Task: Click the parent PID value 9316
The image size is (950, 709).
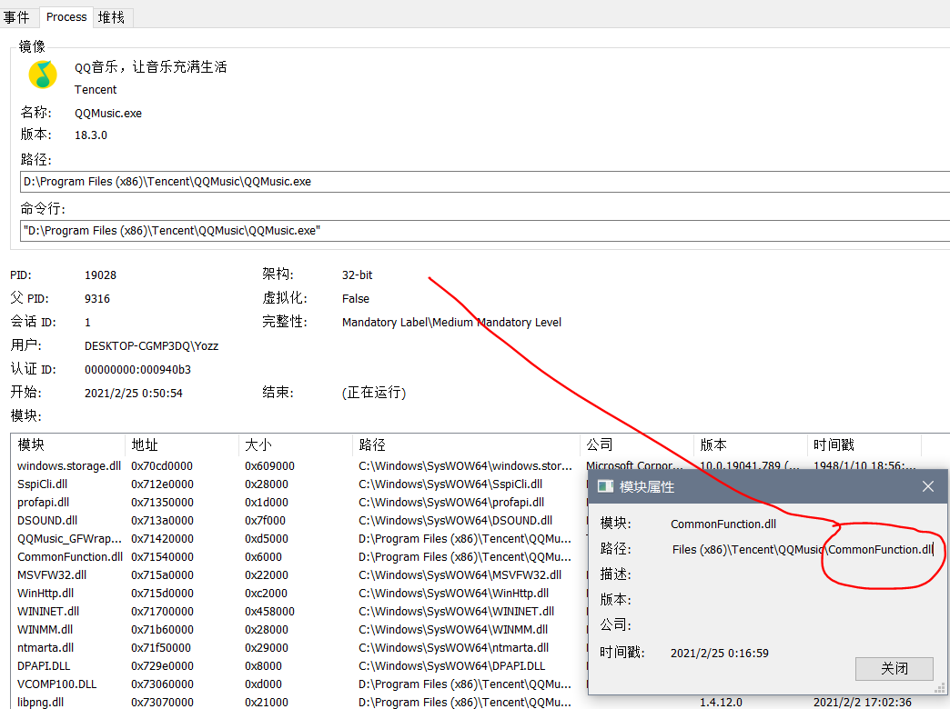Action: pos(97,298)
